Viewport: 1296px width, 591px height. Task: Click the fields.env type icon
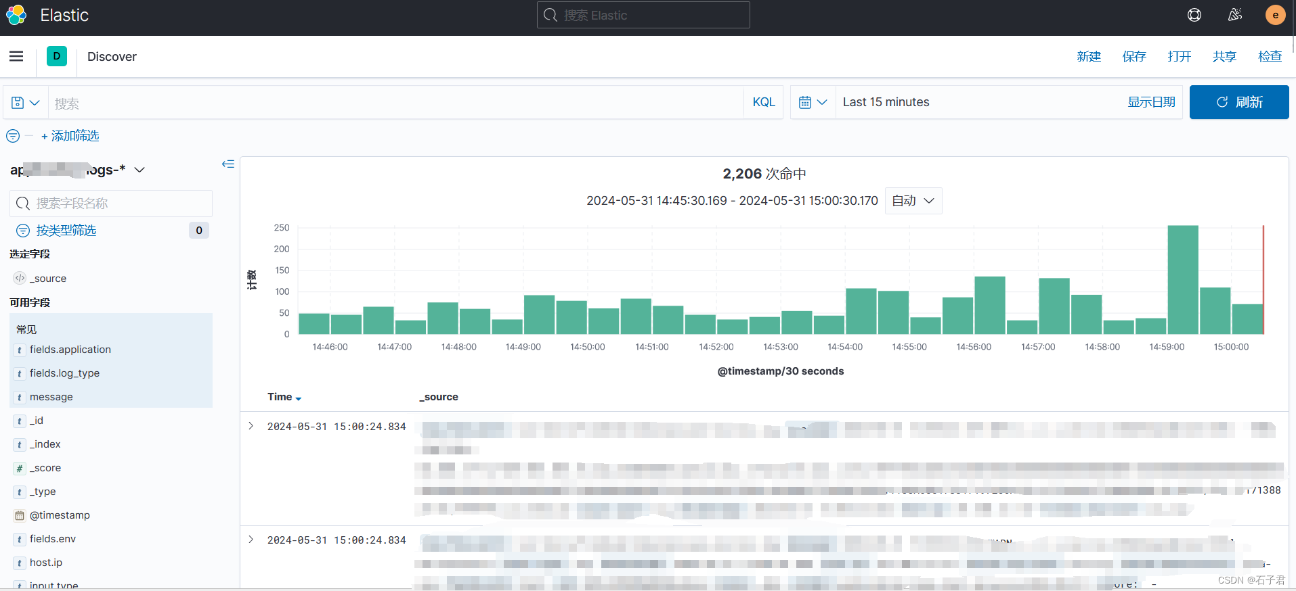click(x=20, y=539)
